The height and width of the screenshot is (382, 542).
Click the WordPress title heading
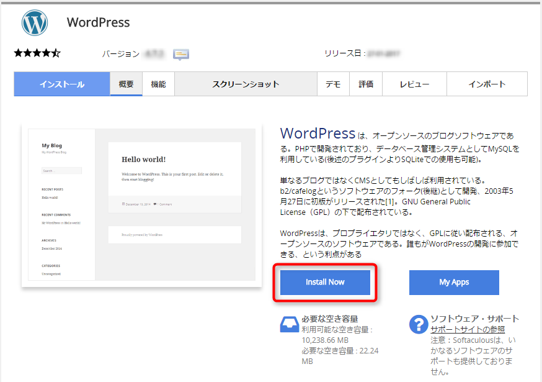[x=98, y=22]
